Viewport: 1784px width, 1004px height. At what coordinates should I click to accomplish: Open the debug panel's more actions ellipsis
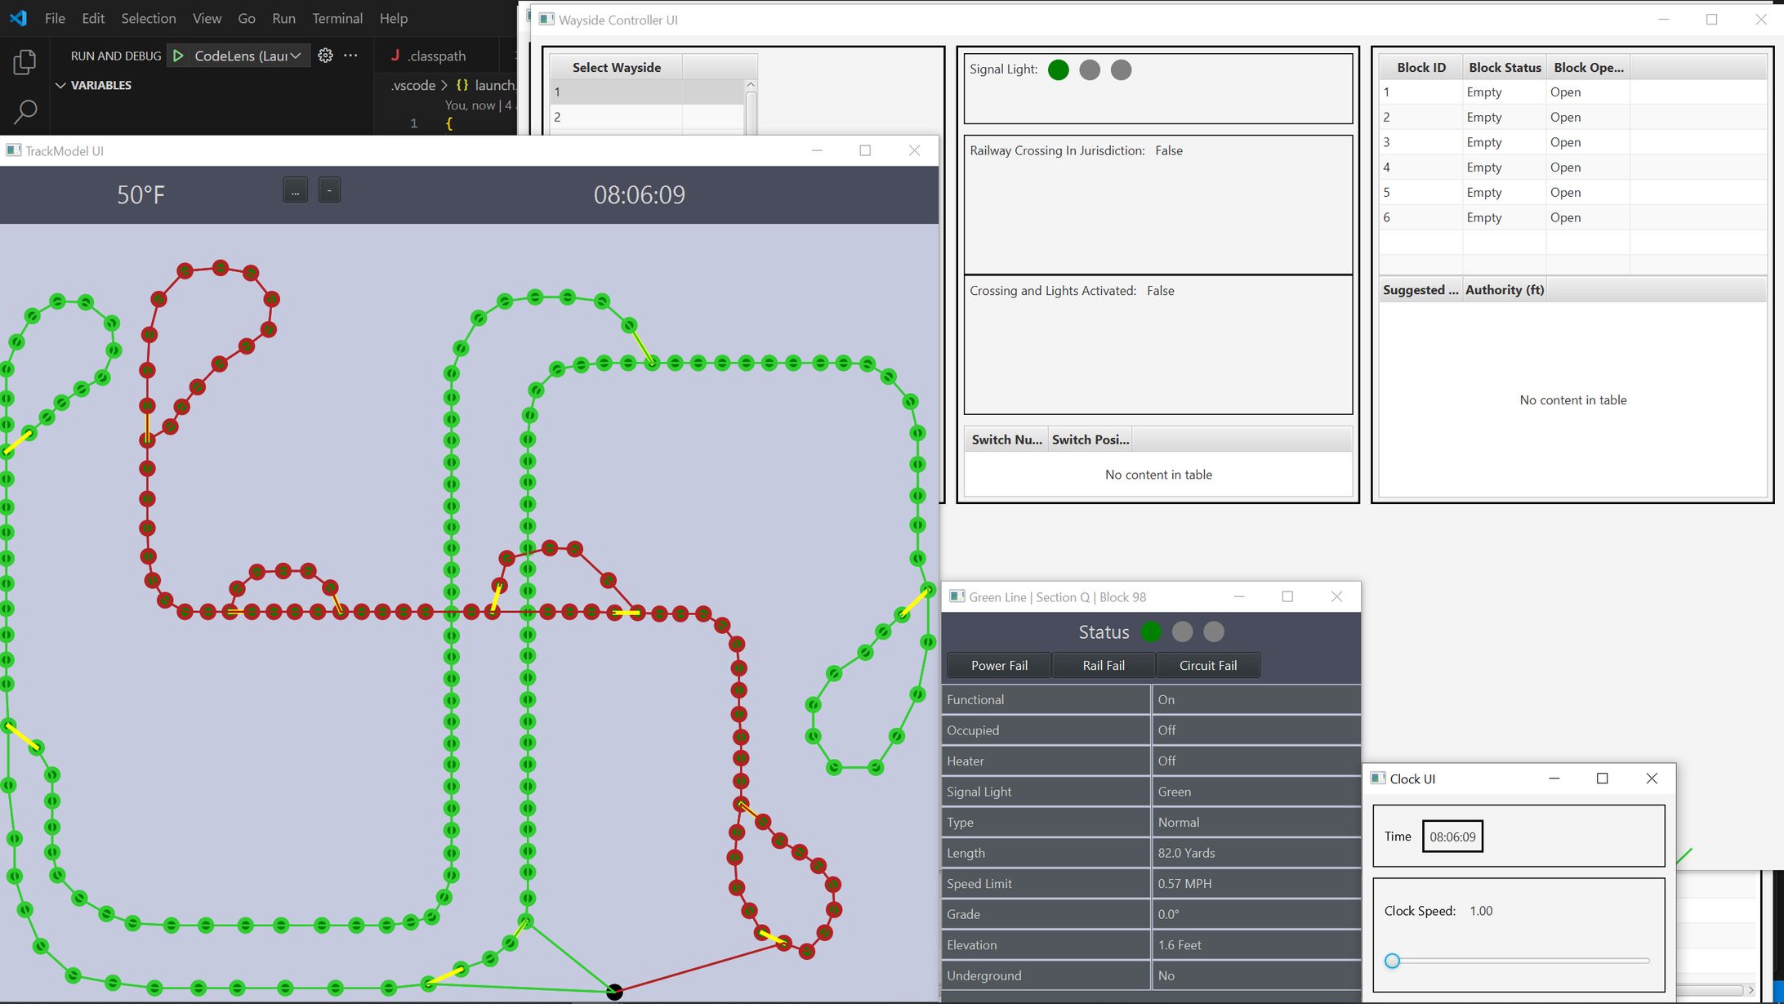(x=350, y=56)
